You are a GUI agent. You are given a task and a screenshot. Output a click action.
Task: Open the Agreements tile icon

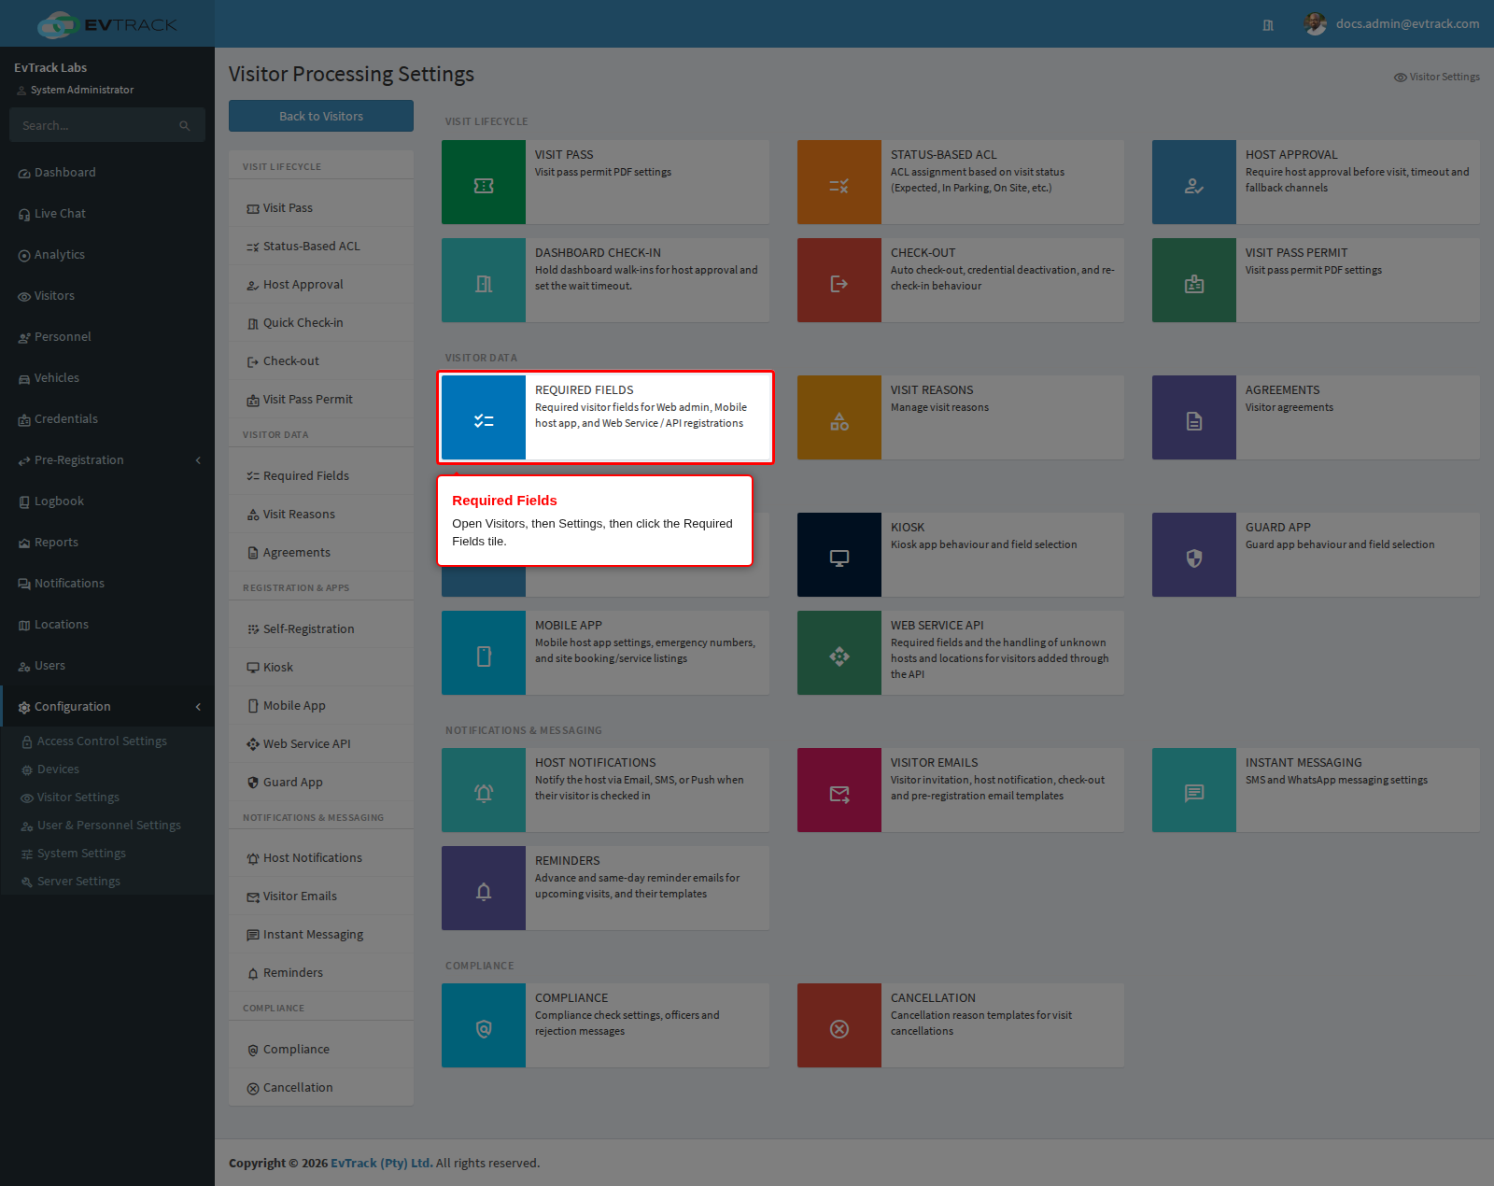(x=1194, y=417)
